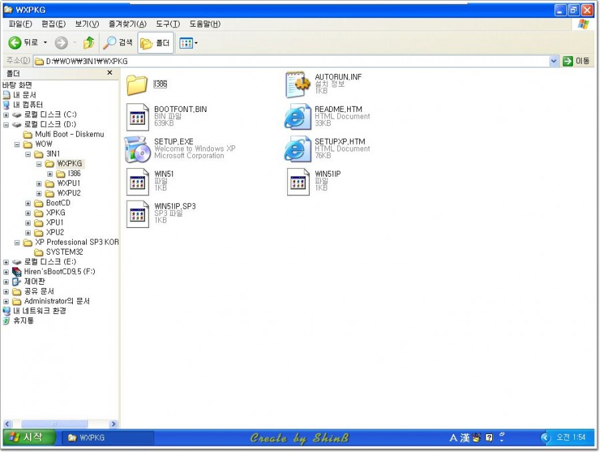Toggle the 폴더 folders pane button
The image size is (601, 452).
click(x=155, y=43)
